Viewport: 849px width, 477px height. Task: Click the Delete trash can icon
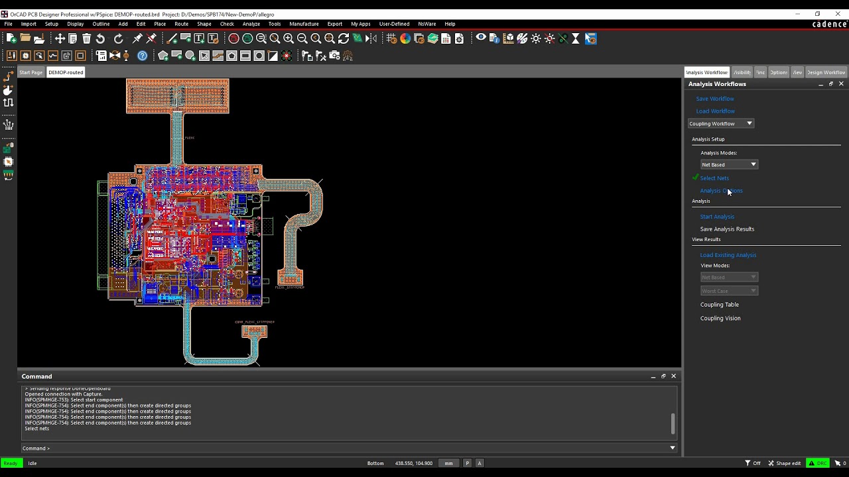[x=87, y=38]
